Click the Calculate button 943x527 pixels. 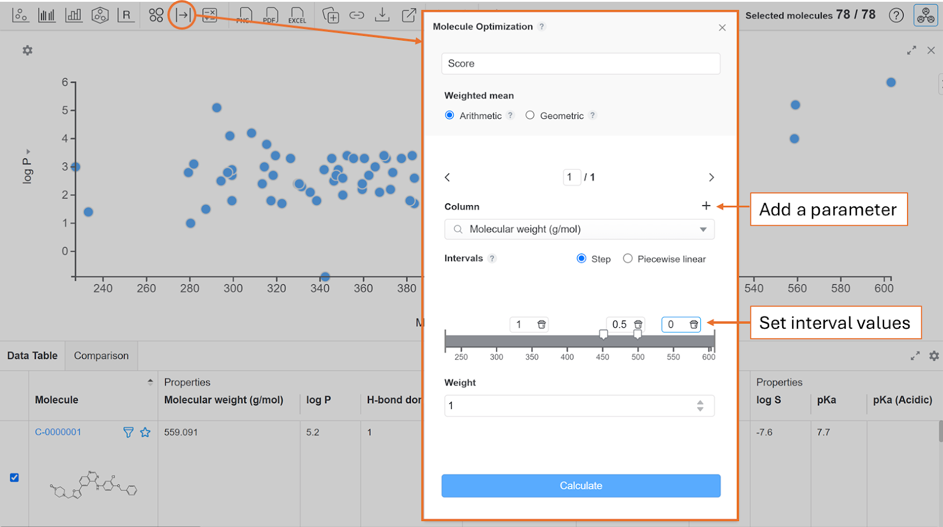[581, 486]
